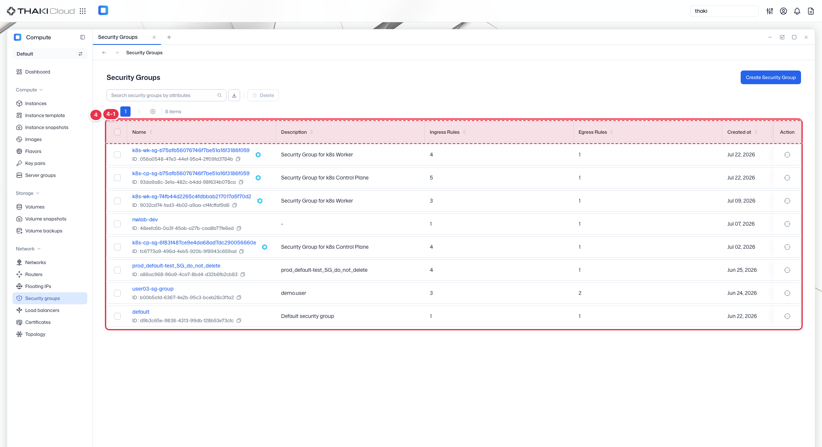This screenshot has height=447, width=822.
Task: Go to Volumes in the sidebar
Action: 50,207
